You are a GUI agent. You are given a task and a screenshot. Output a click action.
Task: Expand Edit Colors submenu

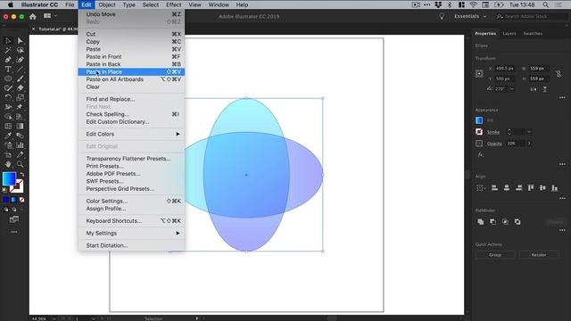pos(132,134)
